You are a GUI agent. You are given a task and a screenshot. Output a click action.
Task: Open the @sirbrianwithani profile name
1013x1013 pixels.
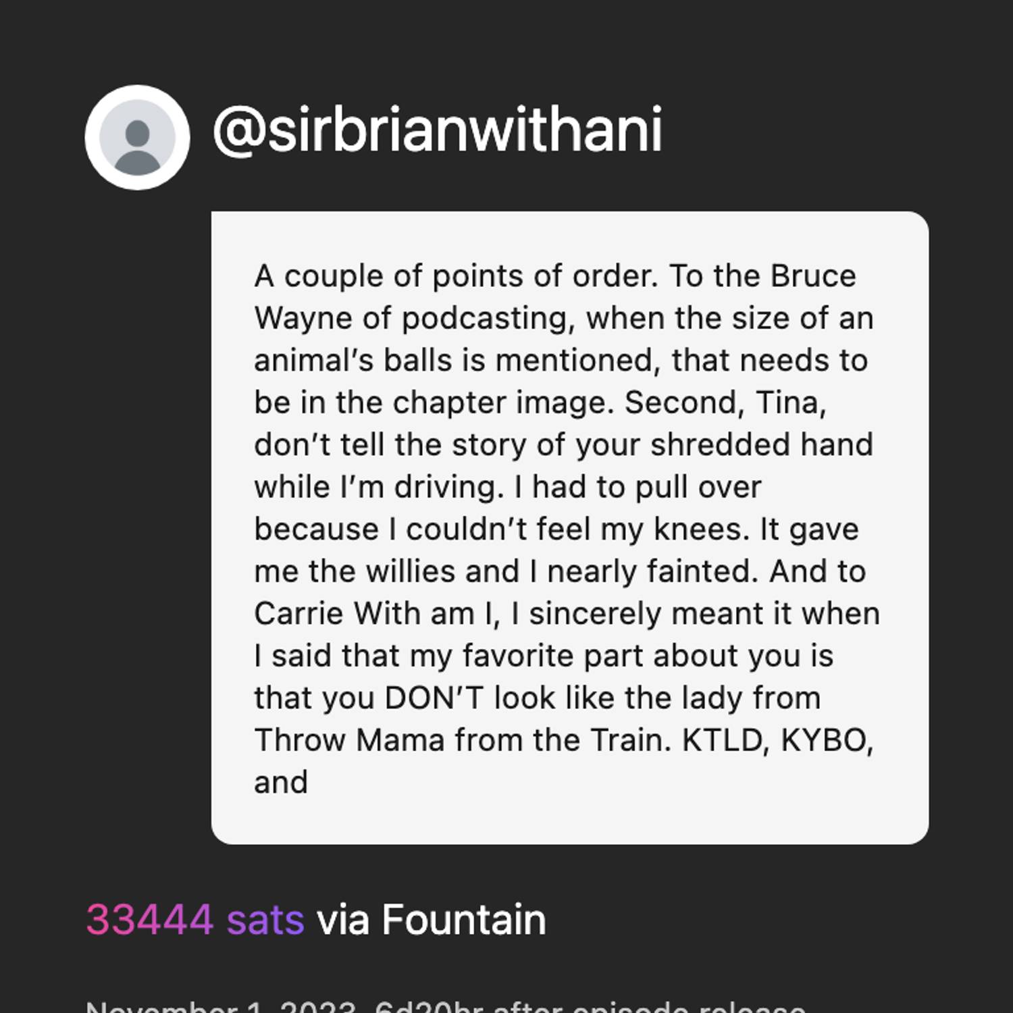pos(437,130)
